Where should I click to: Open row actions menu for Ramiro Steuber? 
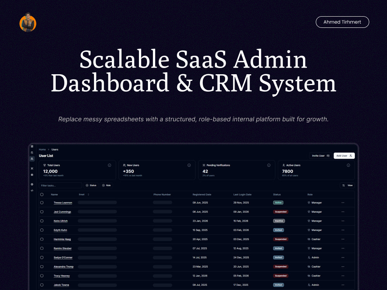[343, 248]
